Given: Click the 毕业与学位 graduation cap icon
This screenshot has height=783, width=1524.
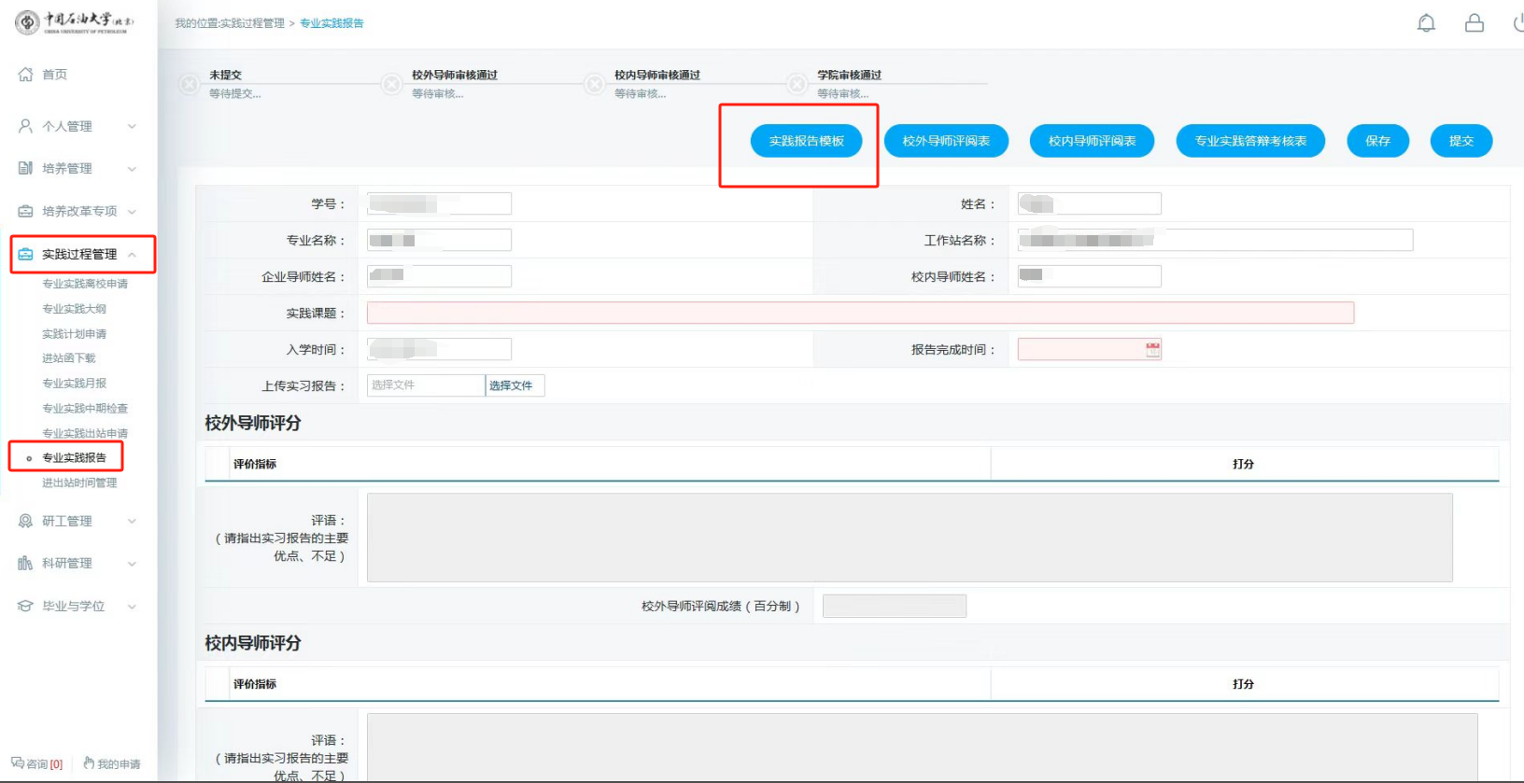Looking at the screenshot, I should (25, 606).
